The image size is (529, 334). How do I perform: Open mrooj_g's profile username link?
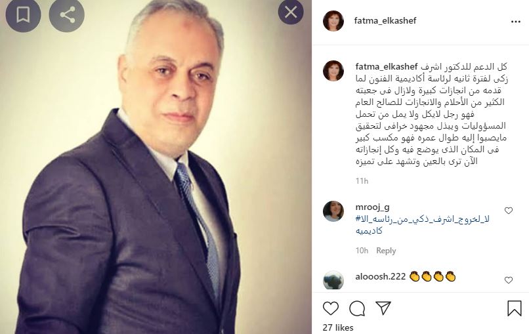pyautogui.click(x=372, y=207)
